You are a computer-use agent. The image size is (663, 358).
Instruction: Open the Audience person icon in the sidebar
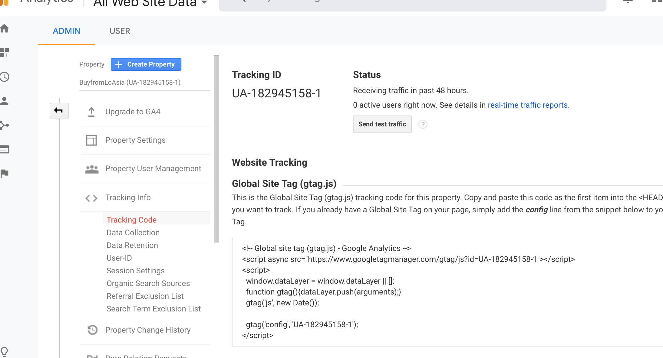coord(5,101)
